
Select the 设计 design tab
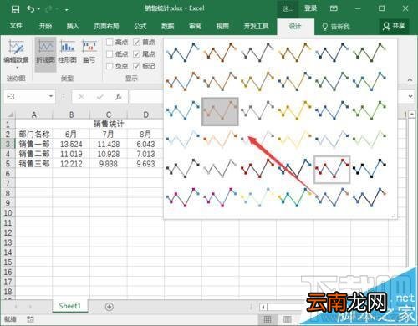[x=295, y=26]
